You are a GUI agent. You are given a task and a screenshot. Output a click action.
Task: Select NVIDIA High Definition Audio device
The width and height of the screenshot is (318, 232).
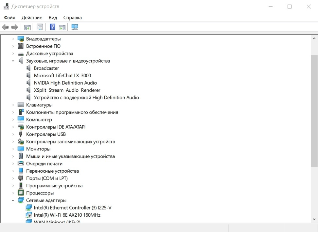tap(65, 83)
